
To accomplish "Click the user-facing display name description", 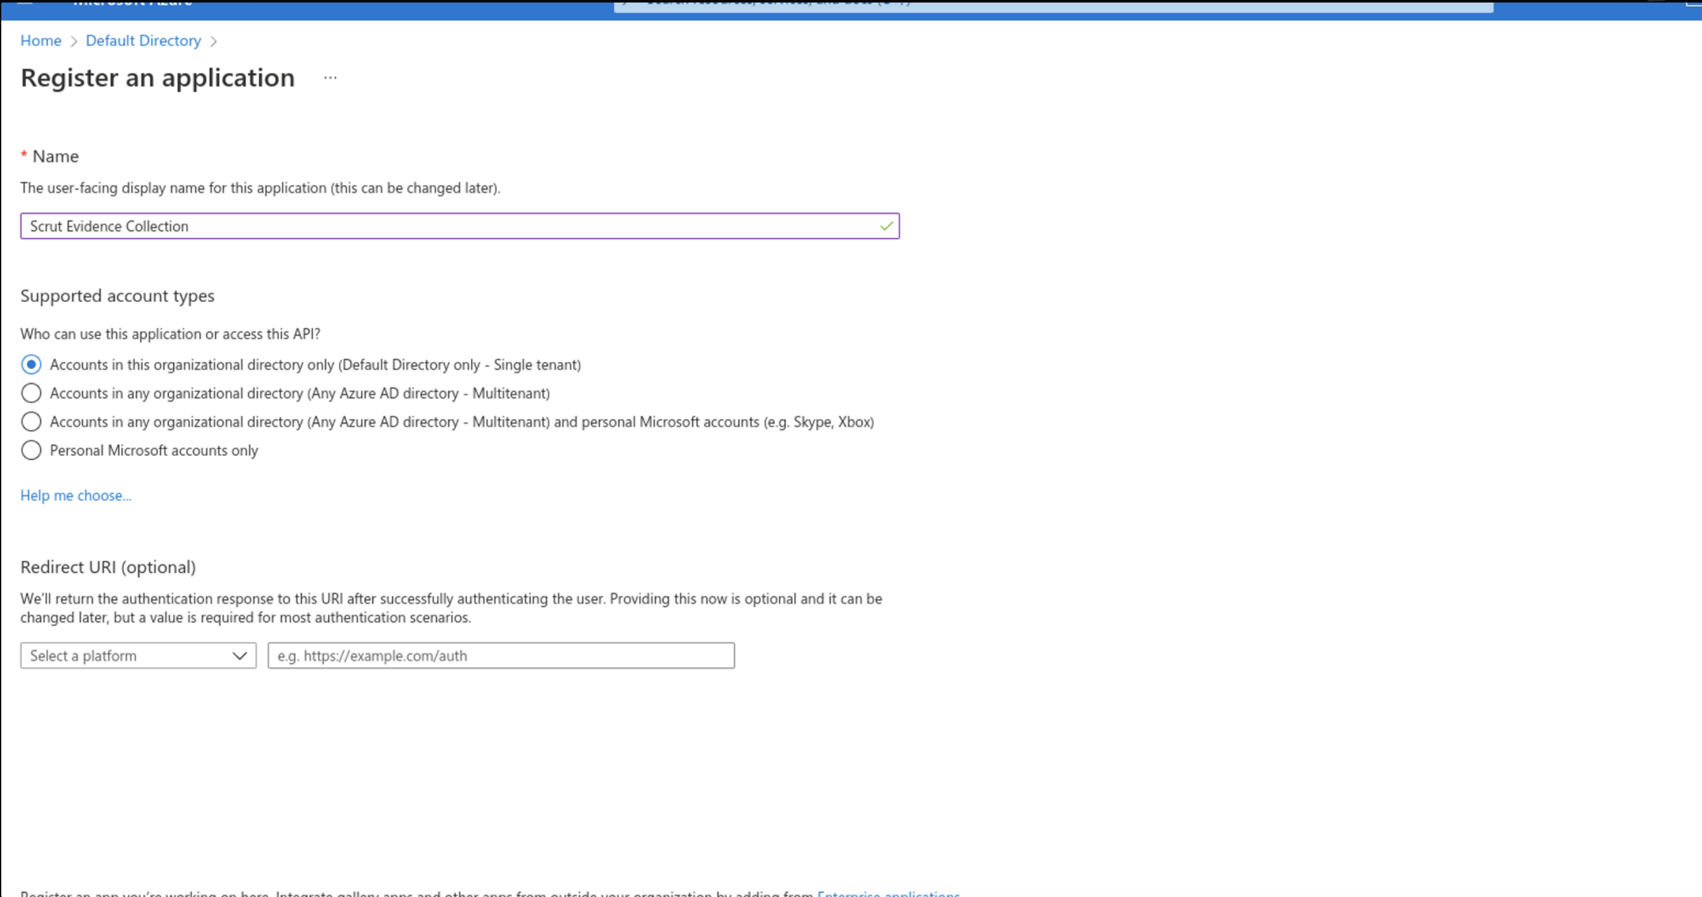I will click(260, 188).
